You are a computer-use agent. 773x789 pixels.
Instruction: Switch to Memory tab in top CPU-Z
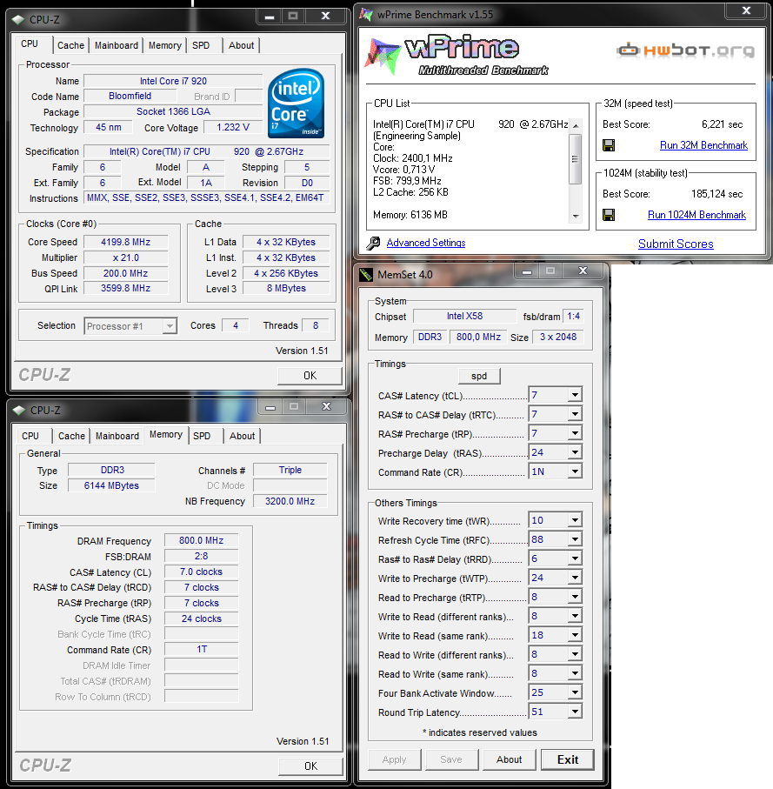164,45
